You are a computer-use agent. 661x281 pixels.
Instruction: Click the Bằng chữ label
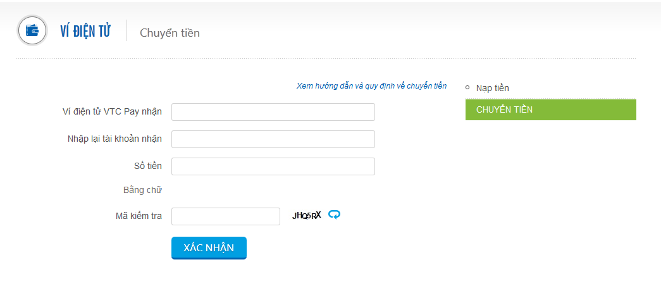coord(142,190)
